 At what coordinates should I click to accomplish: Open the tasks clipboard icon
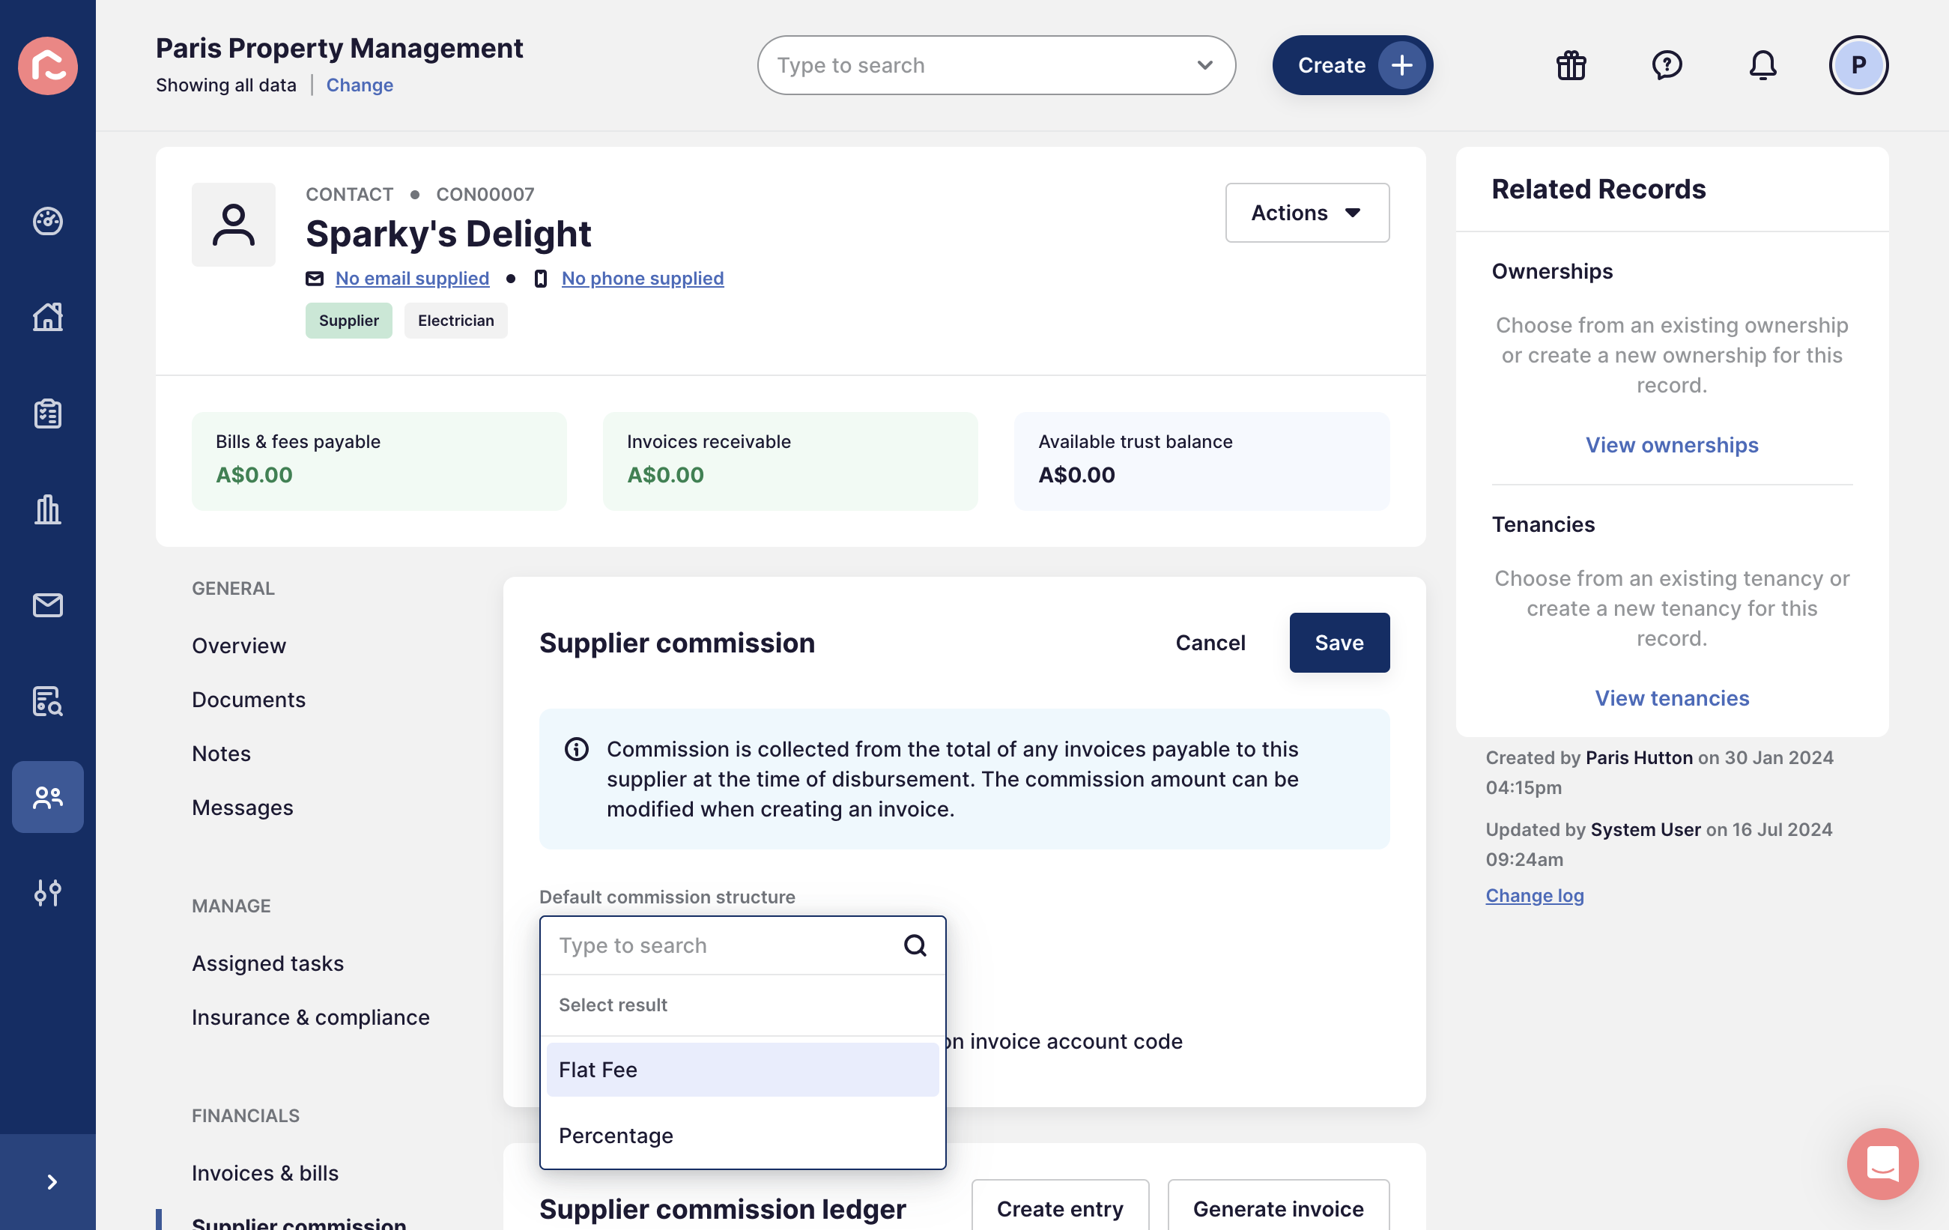pos(48,413)
